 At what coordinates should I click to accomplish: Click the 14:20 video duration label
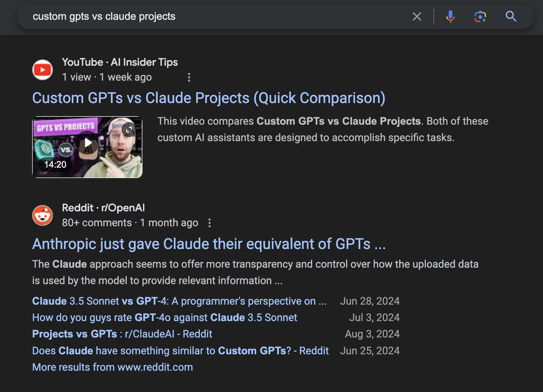[x=55, y=164]
